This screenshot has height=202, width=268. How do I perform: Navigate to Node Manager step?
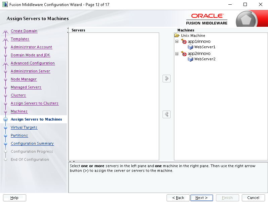(24, 79)
